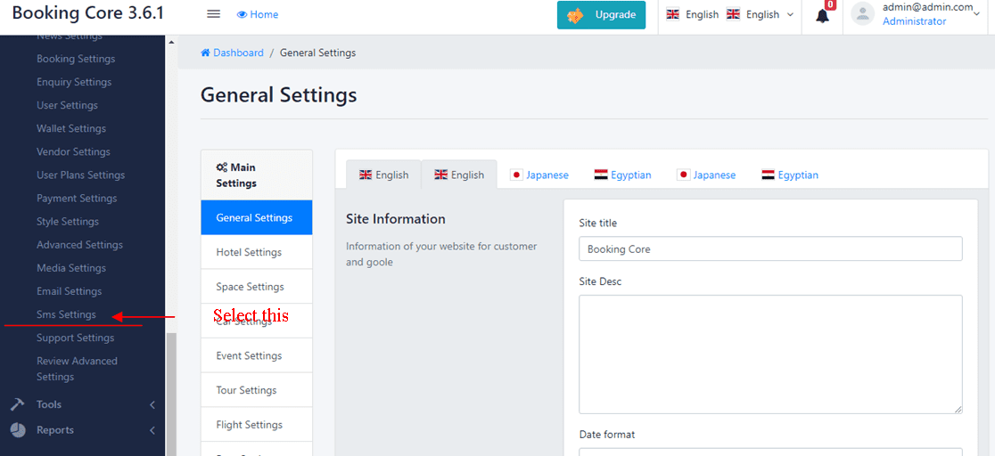Switch to the first Japanese language tab
The width and height of the screenshot is (995, 456).
pos(539,175)
